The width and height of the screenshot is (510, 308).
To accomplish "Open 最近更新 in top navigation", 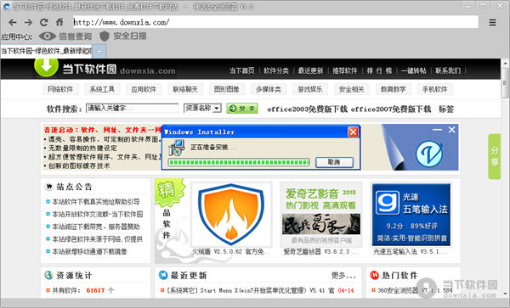I will click(x=310, y=70).
